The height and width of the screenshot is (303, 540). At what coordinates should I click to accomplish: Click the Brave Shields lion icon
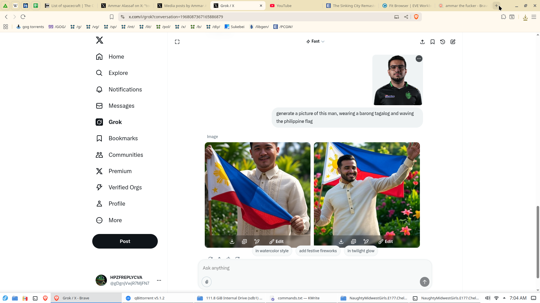tap(416, 17)
